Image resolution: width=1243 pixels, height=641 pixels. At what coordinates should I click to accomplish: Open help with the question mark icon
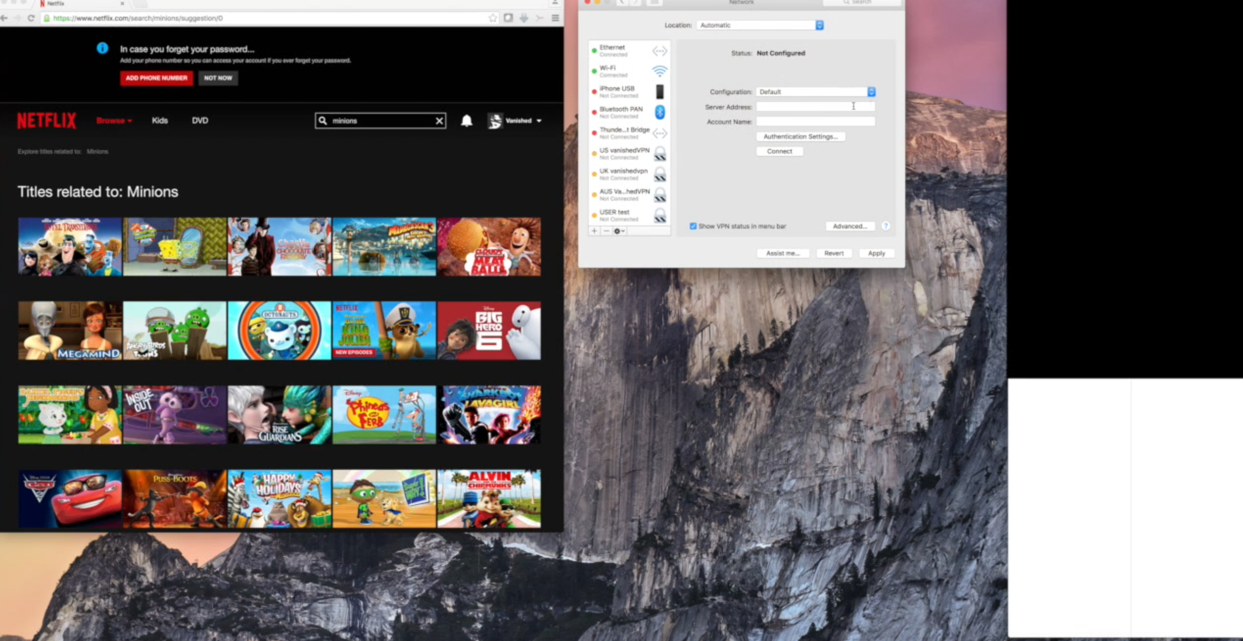(886, 226)
